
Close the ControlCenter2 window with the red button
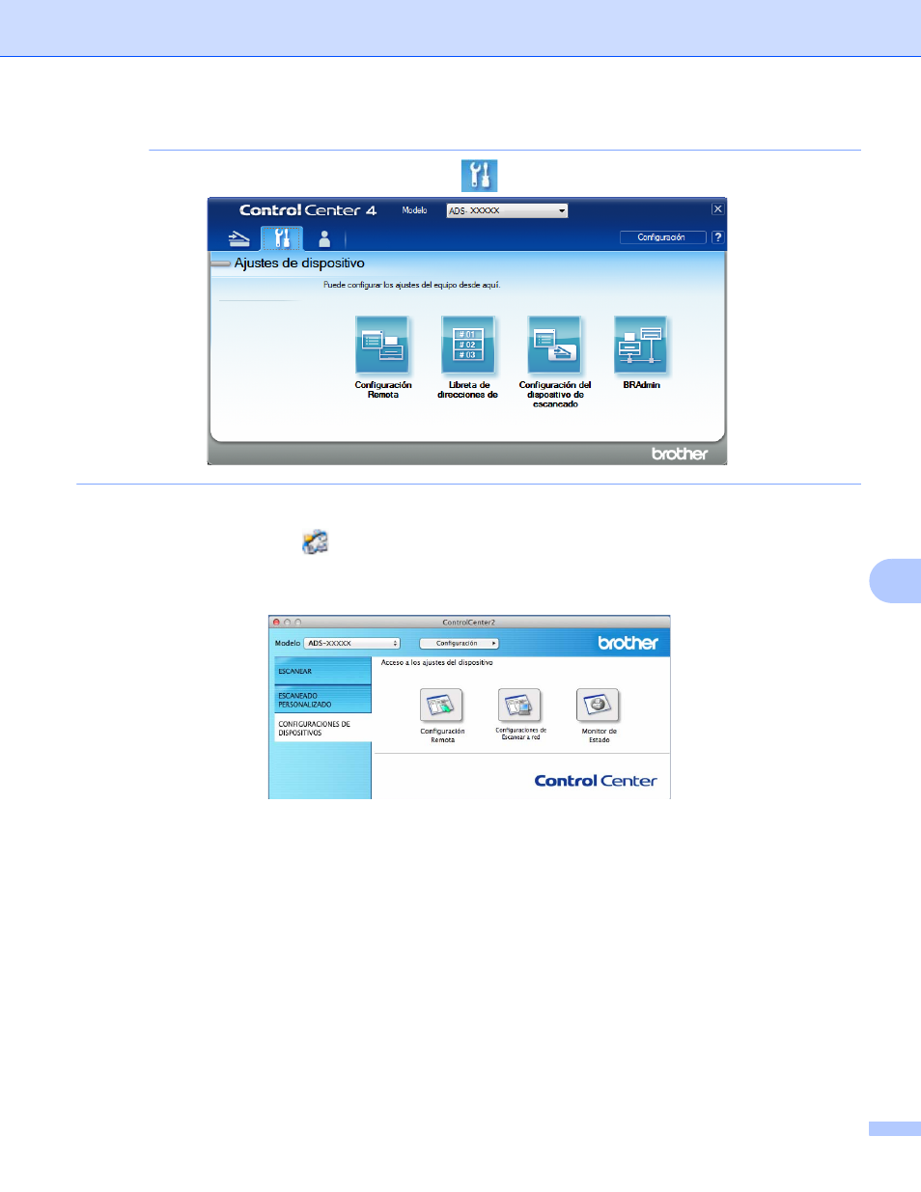[x=276, y=623]
